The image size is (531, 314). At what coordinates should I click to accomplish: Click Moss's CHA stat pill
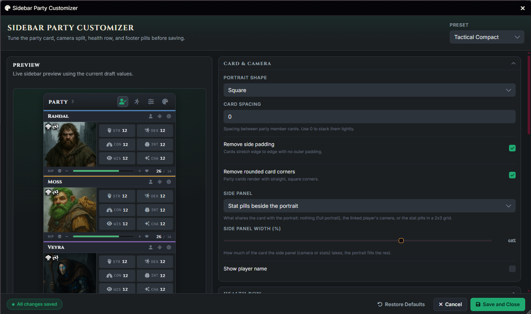[x=155, y=224]
